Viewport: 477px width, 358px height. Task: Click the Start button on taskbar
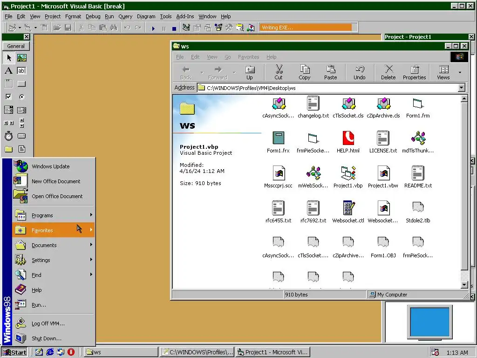pyautogui.click(x=14, y=352)
